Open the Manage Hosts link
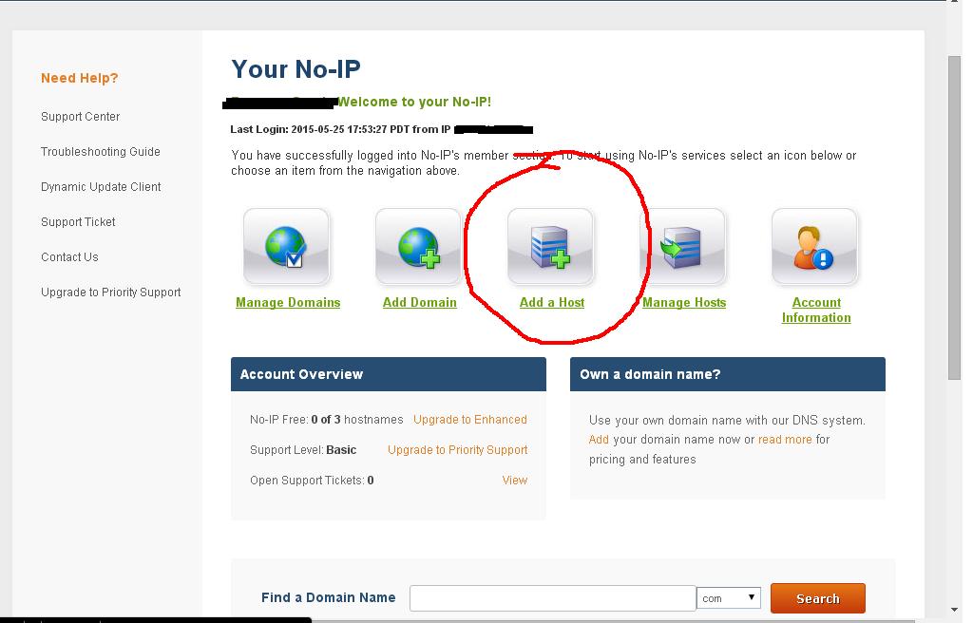This screenshot has height=623, width=973. (684, 302)
